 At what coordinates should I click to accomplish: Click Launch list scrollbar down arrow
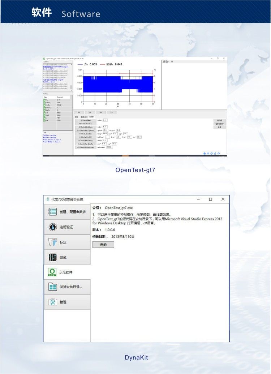(71, 90)
